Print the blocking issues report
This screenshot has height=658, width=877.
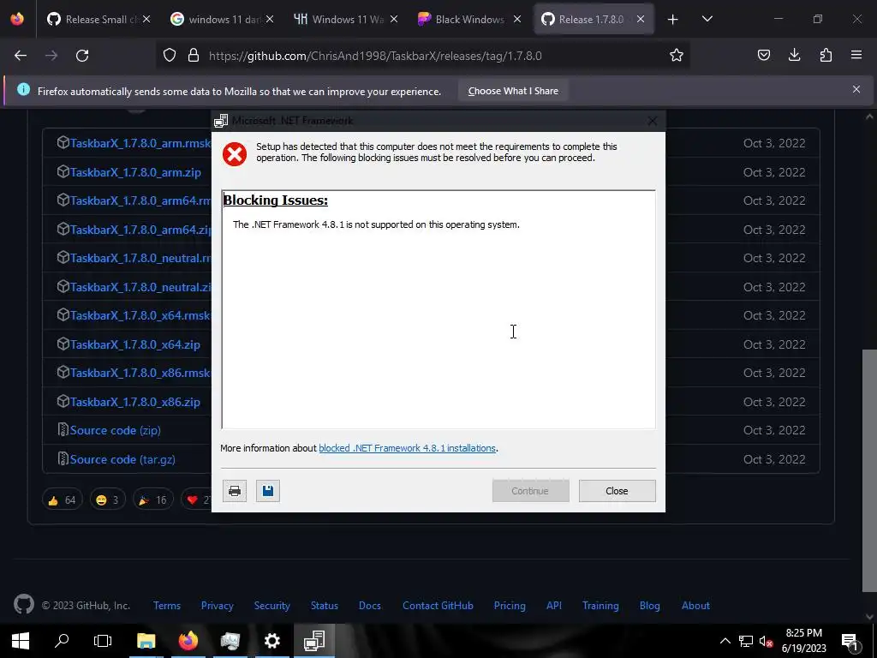[x=235, y=491]
